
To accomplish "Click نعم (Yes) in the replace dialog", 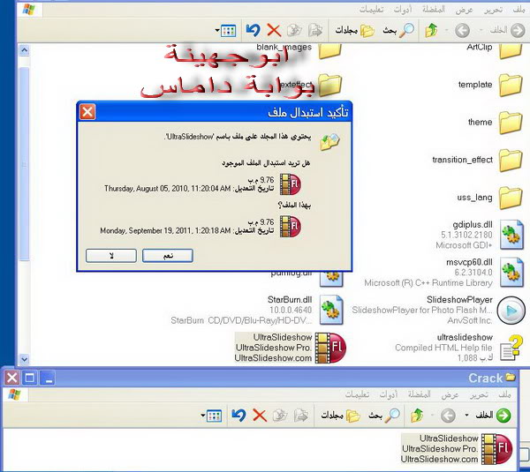I will [168, 256].
